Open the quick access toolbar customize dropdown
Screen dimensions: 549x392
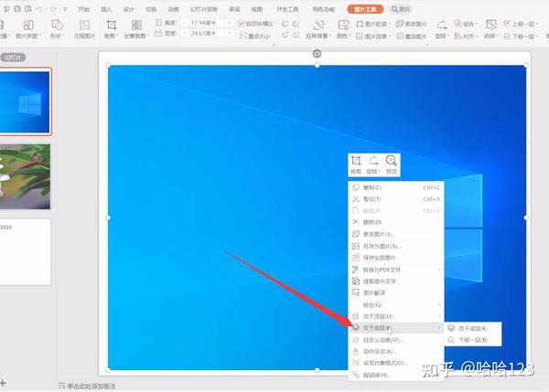(65, 9)
